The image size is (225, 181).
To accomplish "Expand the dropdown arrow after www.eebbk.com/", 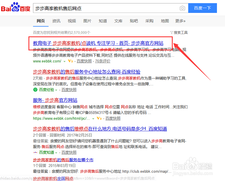I will (x=65, y=62).
